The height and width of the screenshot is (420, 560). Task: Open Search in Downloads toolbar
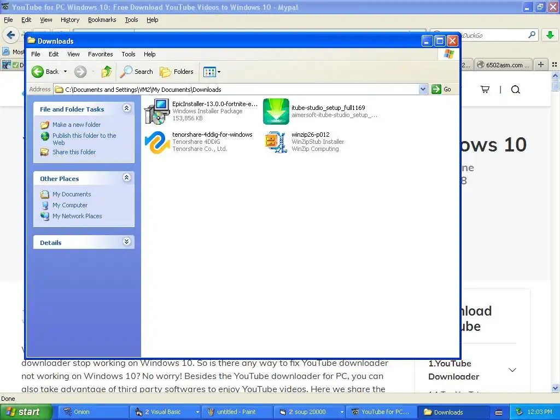click(x=136, y=72)
